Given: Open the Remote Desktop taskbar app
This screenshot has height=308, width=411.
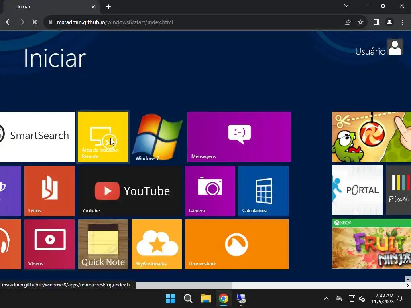Looking at the screenshot, I should click(x=241, y=298).
